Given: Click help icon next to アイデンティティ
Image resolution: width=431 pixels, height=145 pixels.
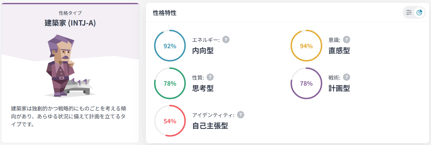Looking at the screenshot, I should [x=241, y=115].
